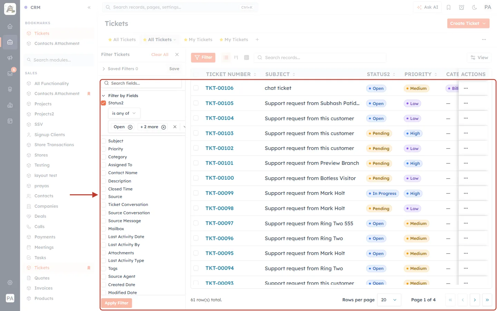Screen dimensions: 497x311
Task: Open the View options button
Action: click(x=479, y=58)
